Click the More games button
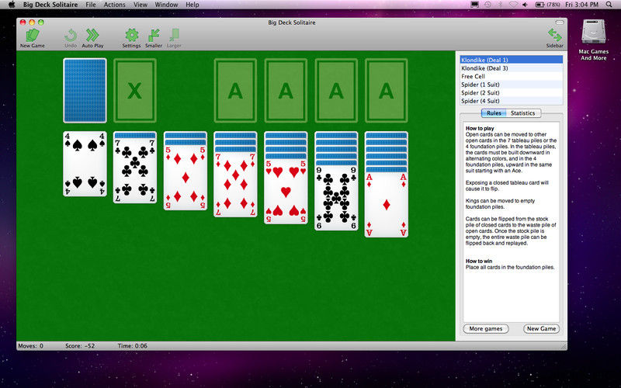 coord(486,328)
